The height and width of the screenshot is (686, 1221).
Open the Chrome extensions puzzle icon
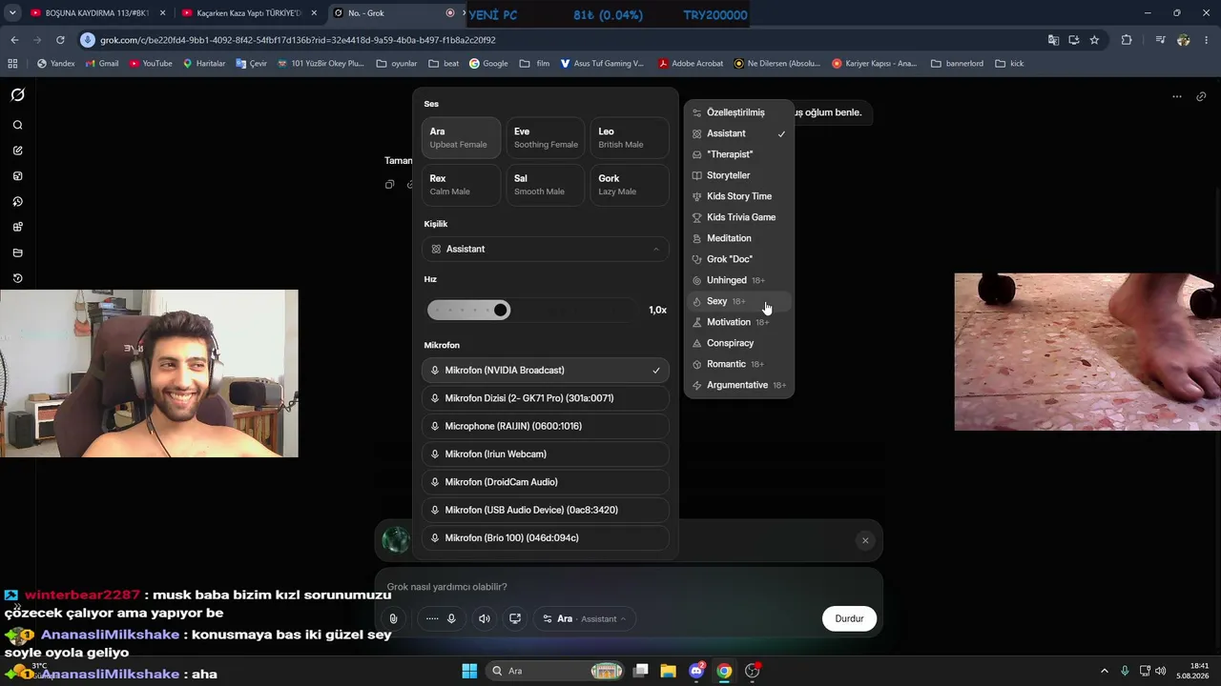[1127, 40]
